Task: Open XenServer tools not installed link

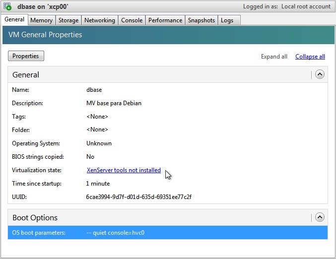Action: pyautogui.click(x=124, y=170)
